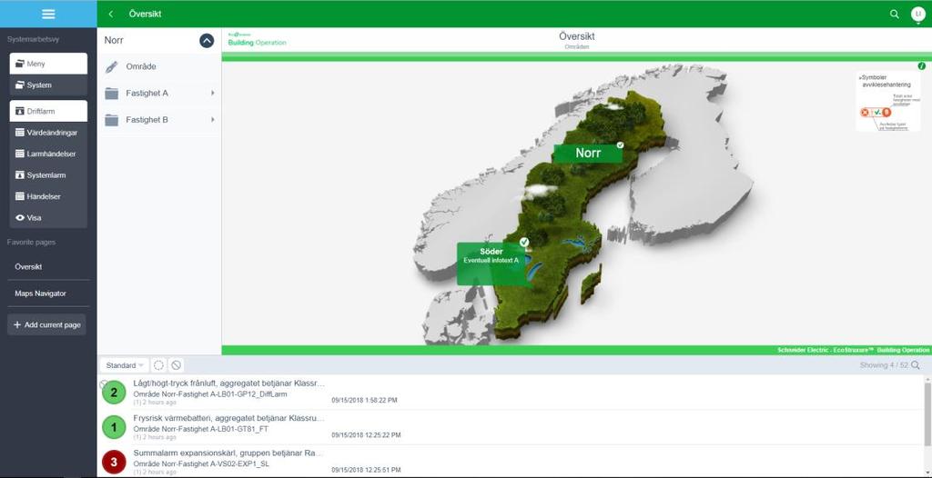Viewport: 932px width, 478px height.
Task: Click the checkmark status icon on Norr
Action: tap(621, 144)
